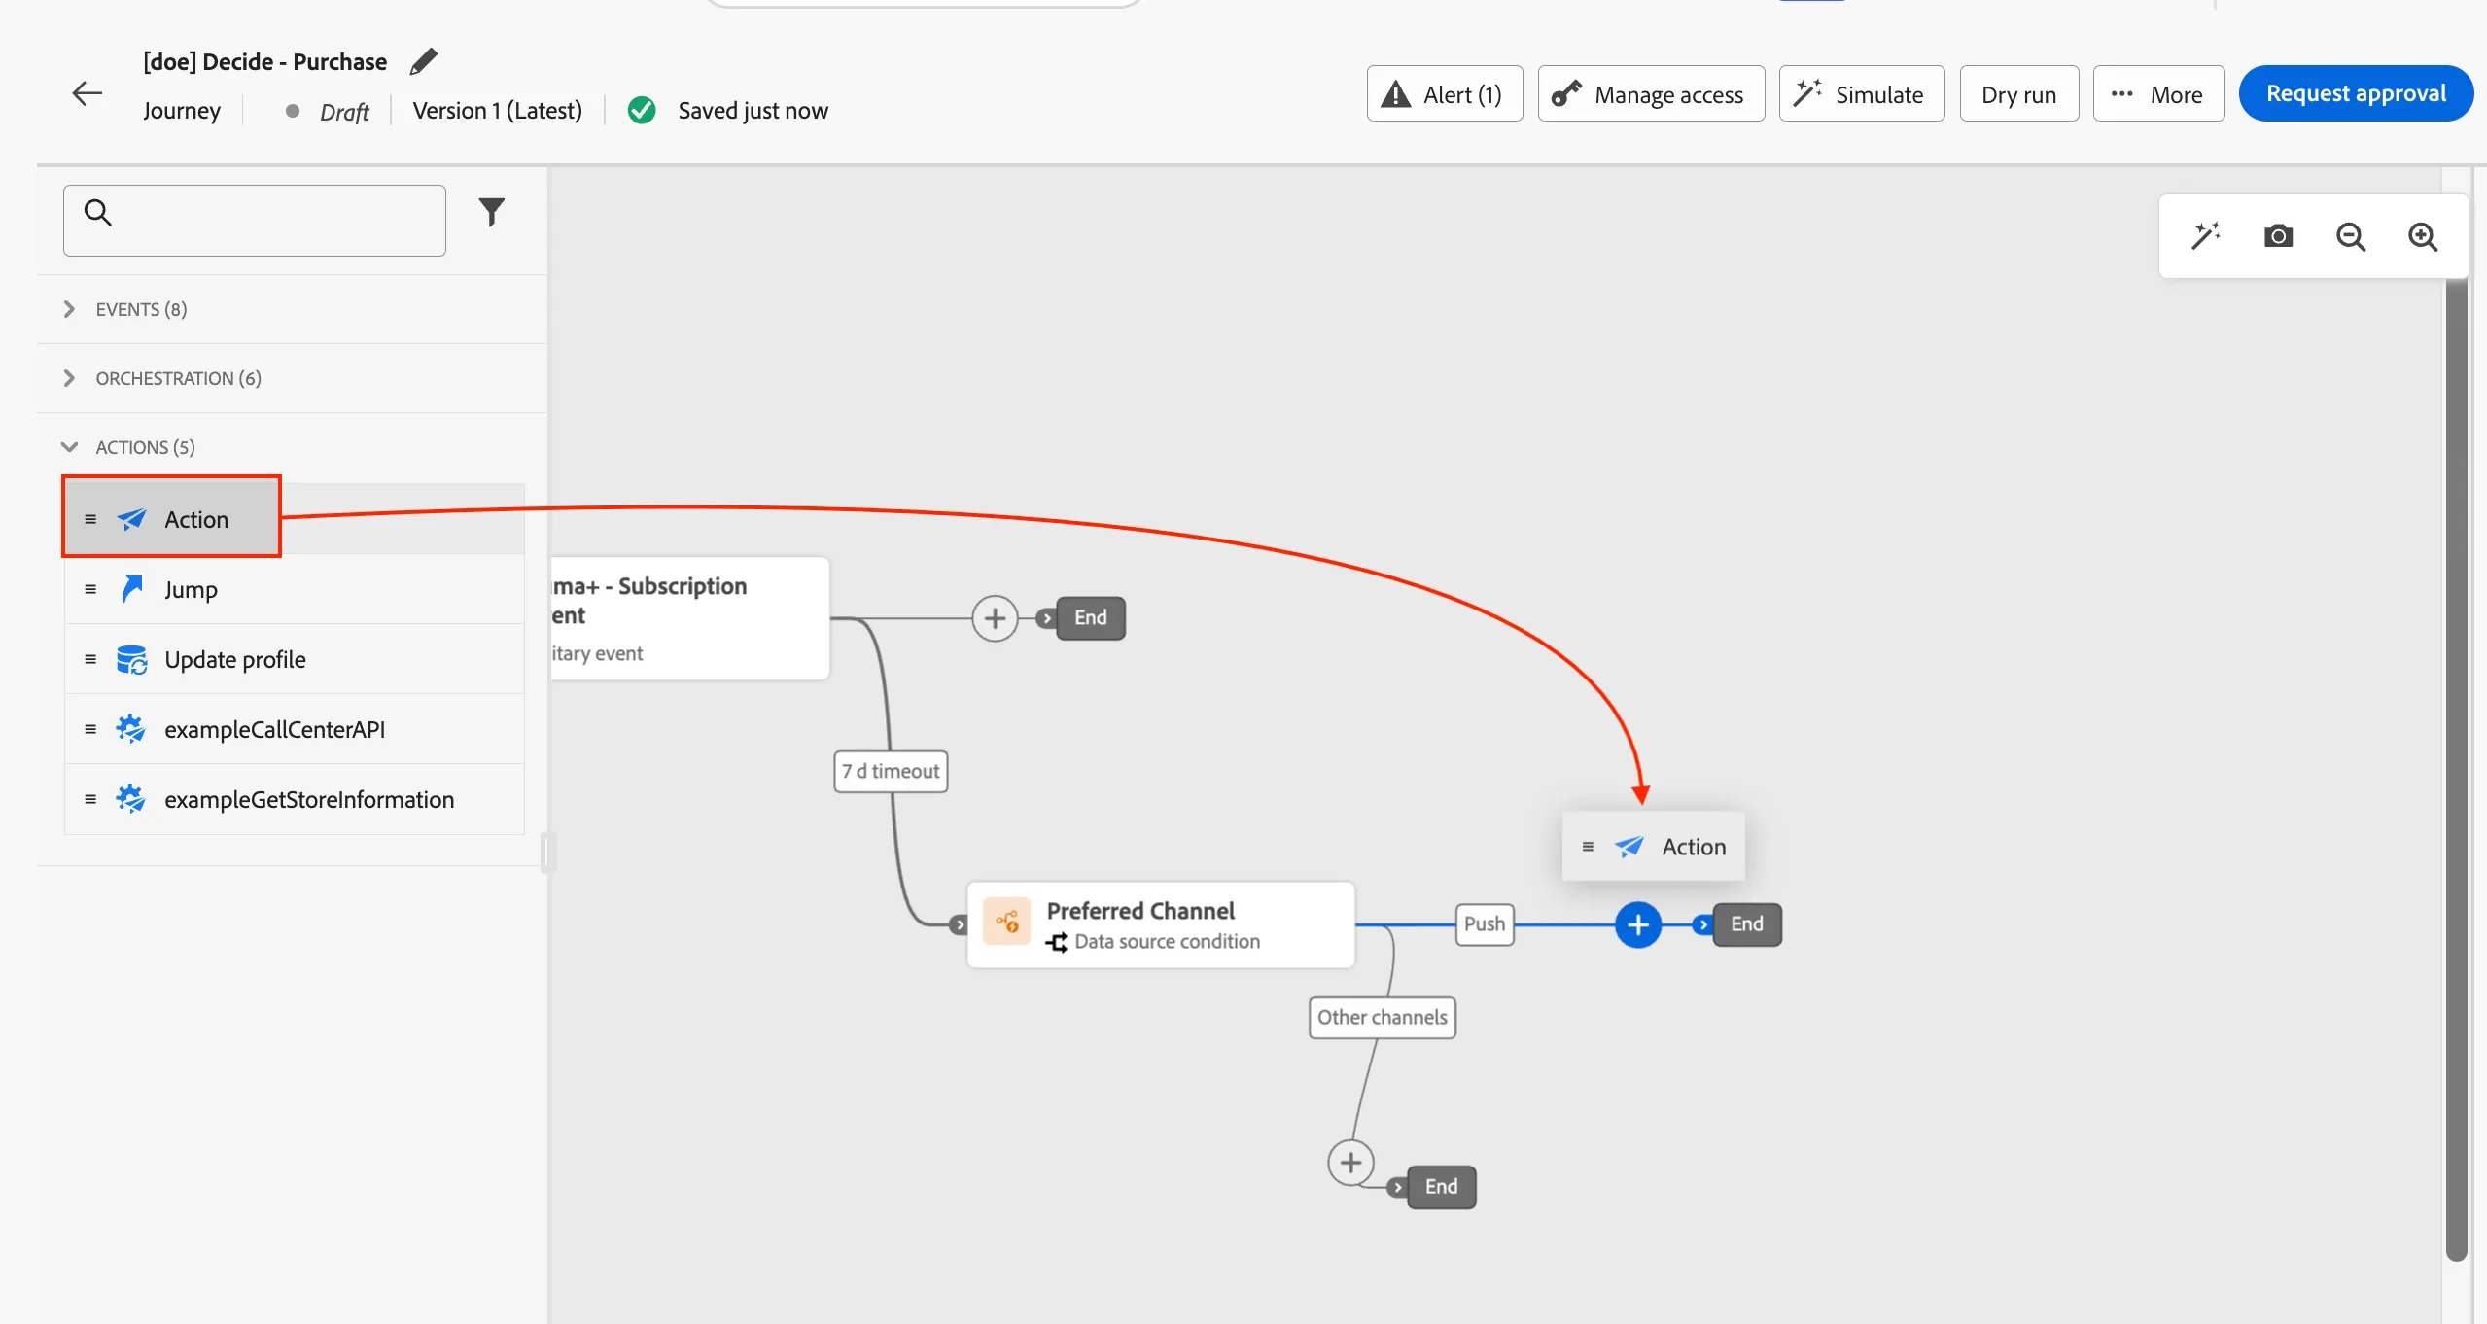This screenshot has height=1324, width=2487.
Task: Click the Simulate button
Action: point(1862,94)
